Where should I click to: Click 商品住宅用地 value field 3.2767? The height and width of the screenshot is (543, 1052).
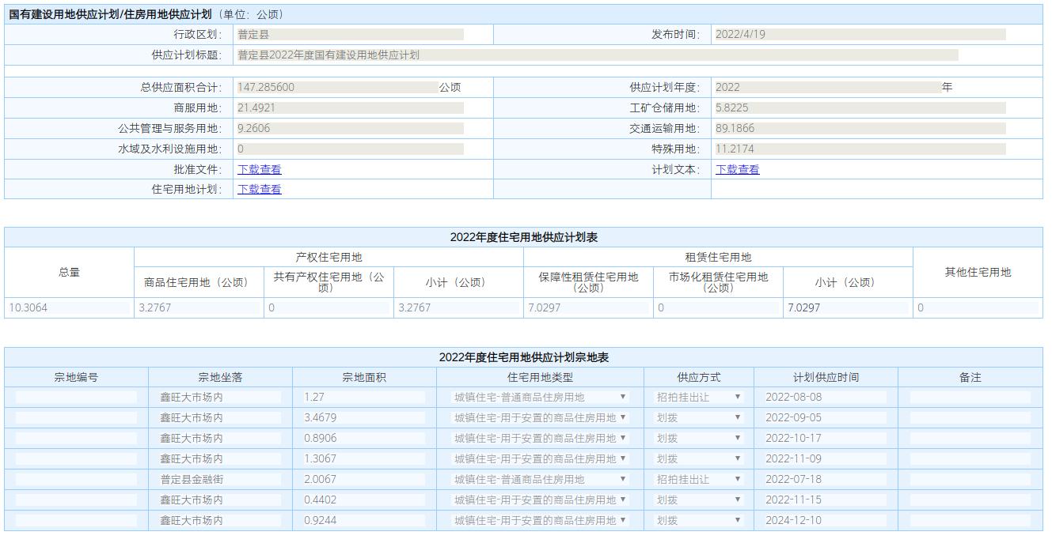199,308
